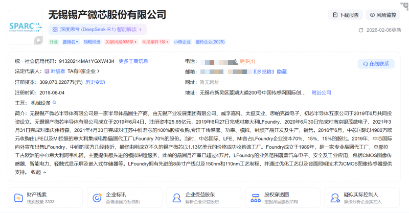Image resolution: width=409 pixels, height=213 pixels.
Task: Click 隐藏 to hide emails
Action: [x=282, y=72]
